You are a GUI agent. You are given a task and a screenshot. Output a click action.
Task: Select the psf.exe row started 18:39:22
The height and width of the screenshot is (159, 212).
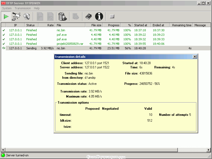[x=106, y=35]
